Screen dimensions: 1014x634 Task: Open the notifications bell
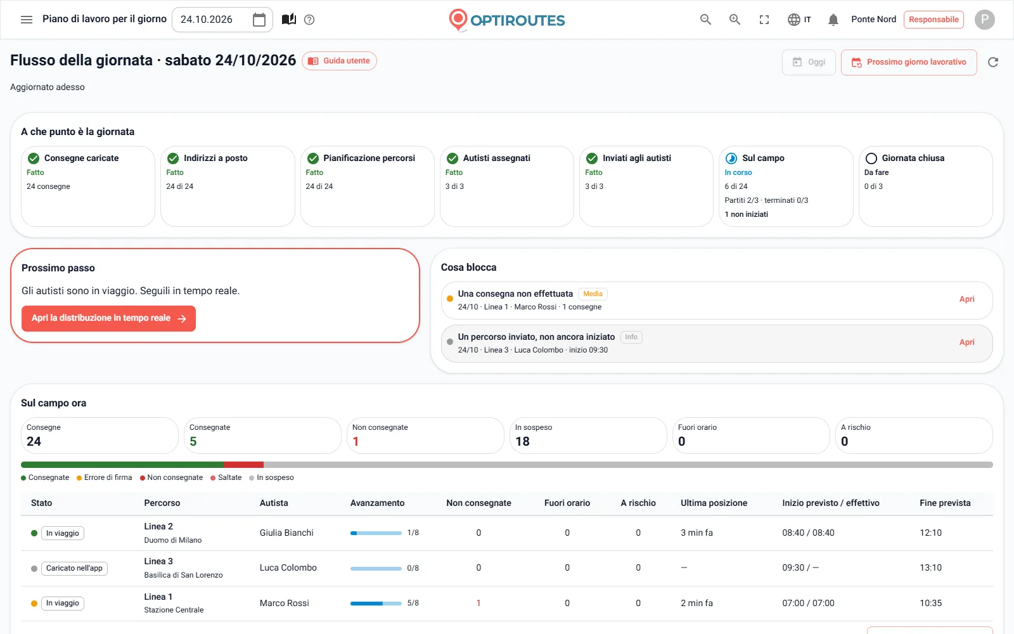(833, 20)
